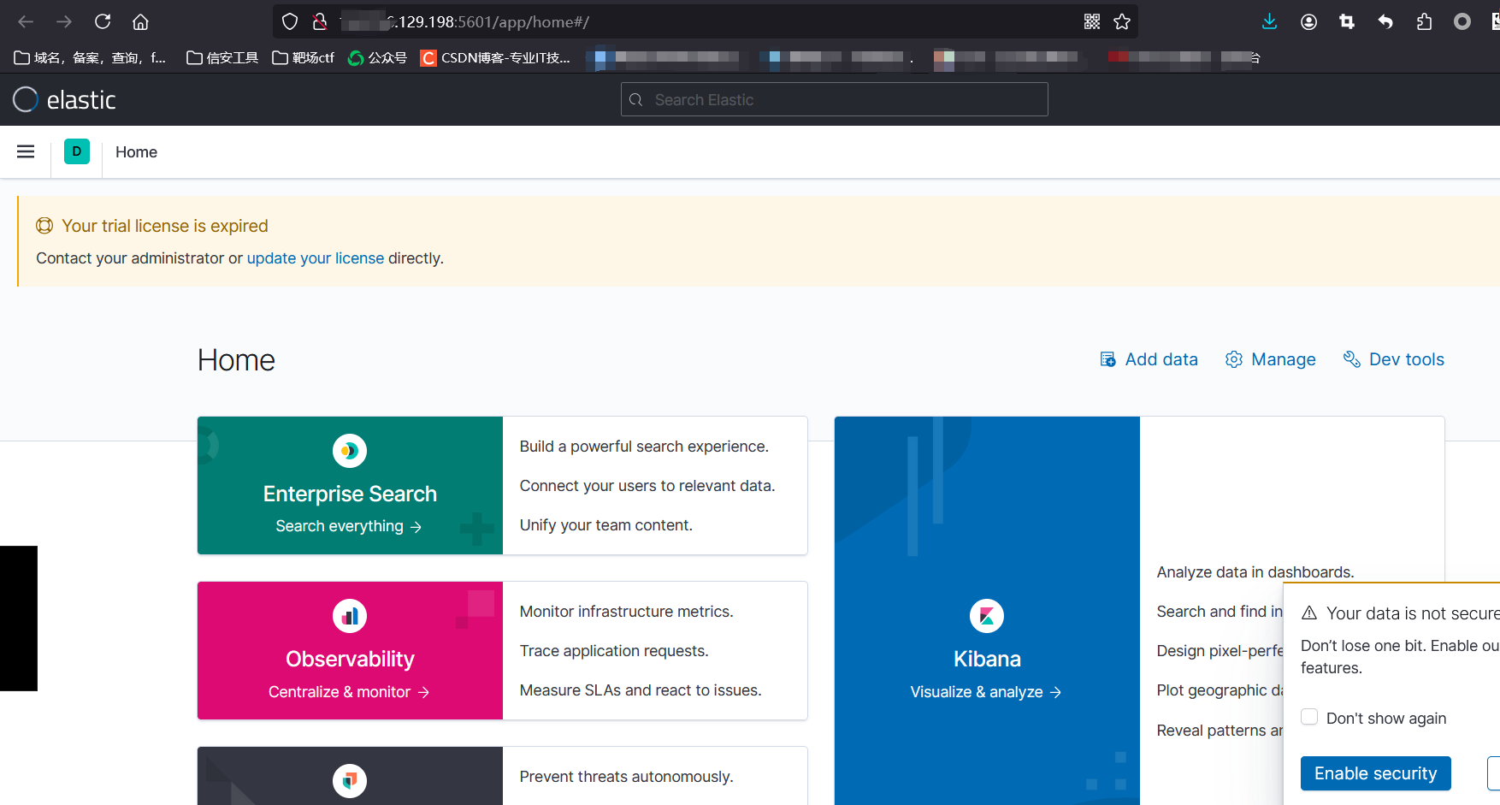Click 'Analyze data in dashboards.' text
The image size is (1500, 805).
pyautogui.click(x=1255, y=572)
